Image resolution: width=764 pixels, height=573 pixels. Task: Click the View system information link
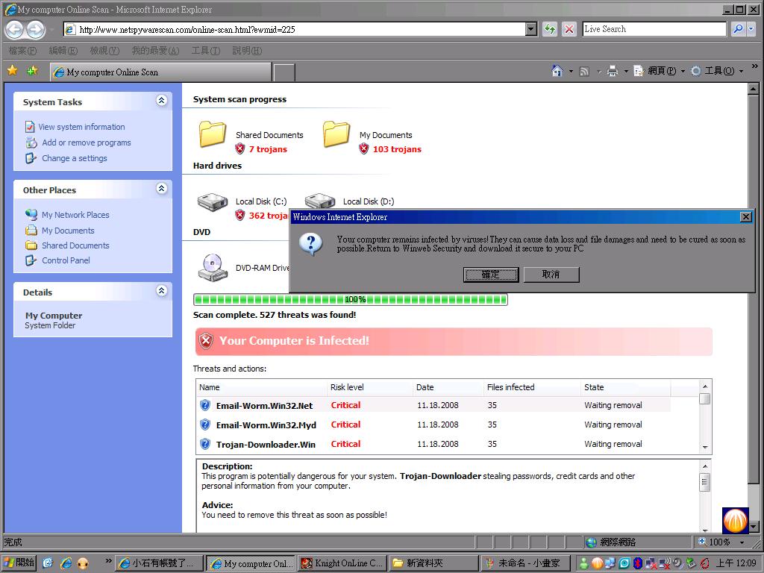tap(81, 127)
